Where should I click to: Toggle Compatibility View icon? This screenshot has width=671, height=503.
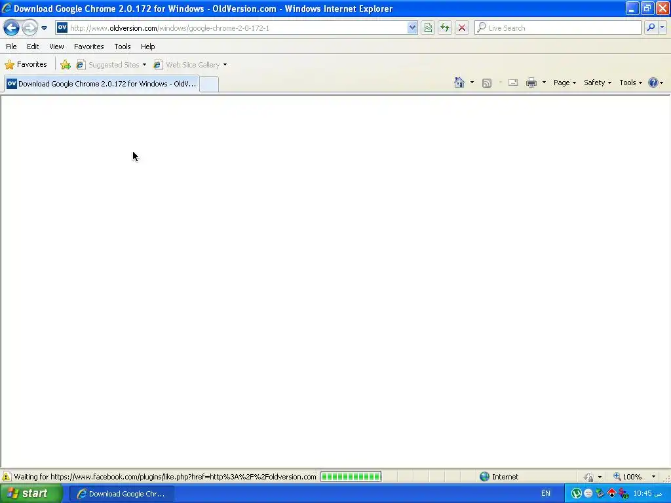click(428, 28)
